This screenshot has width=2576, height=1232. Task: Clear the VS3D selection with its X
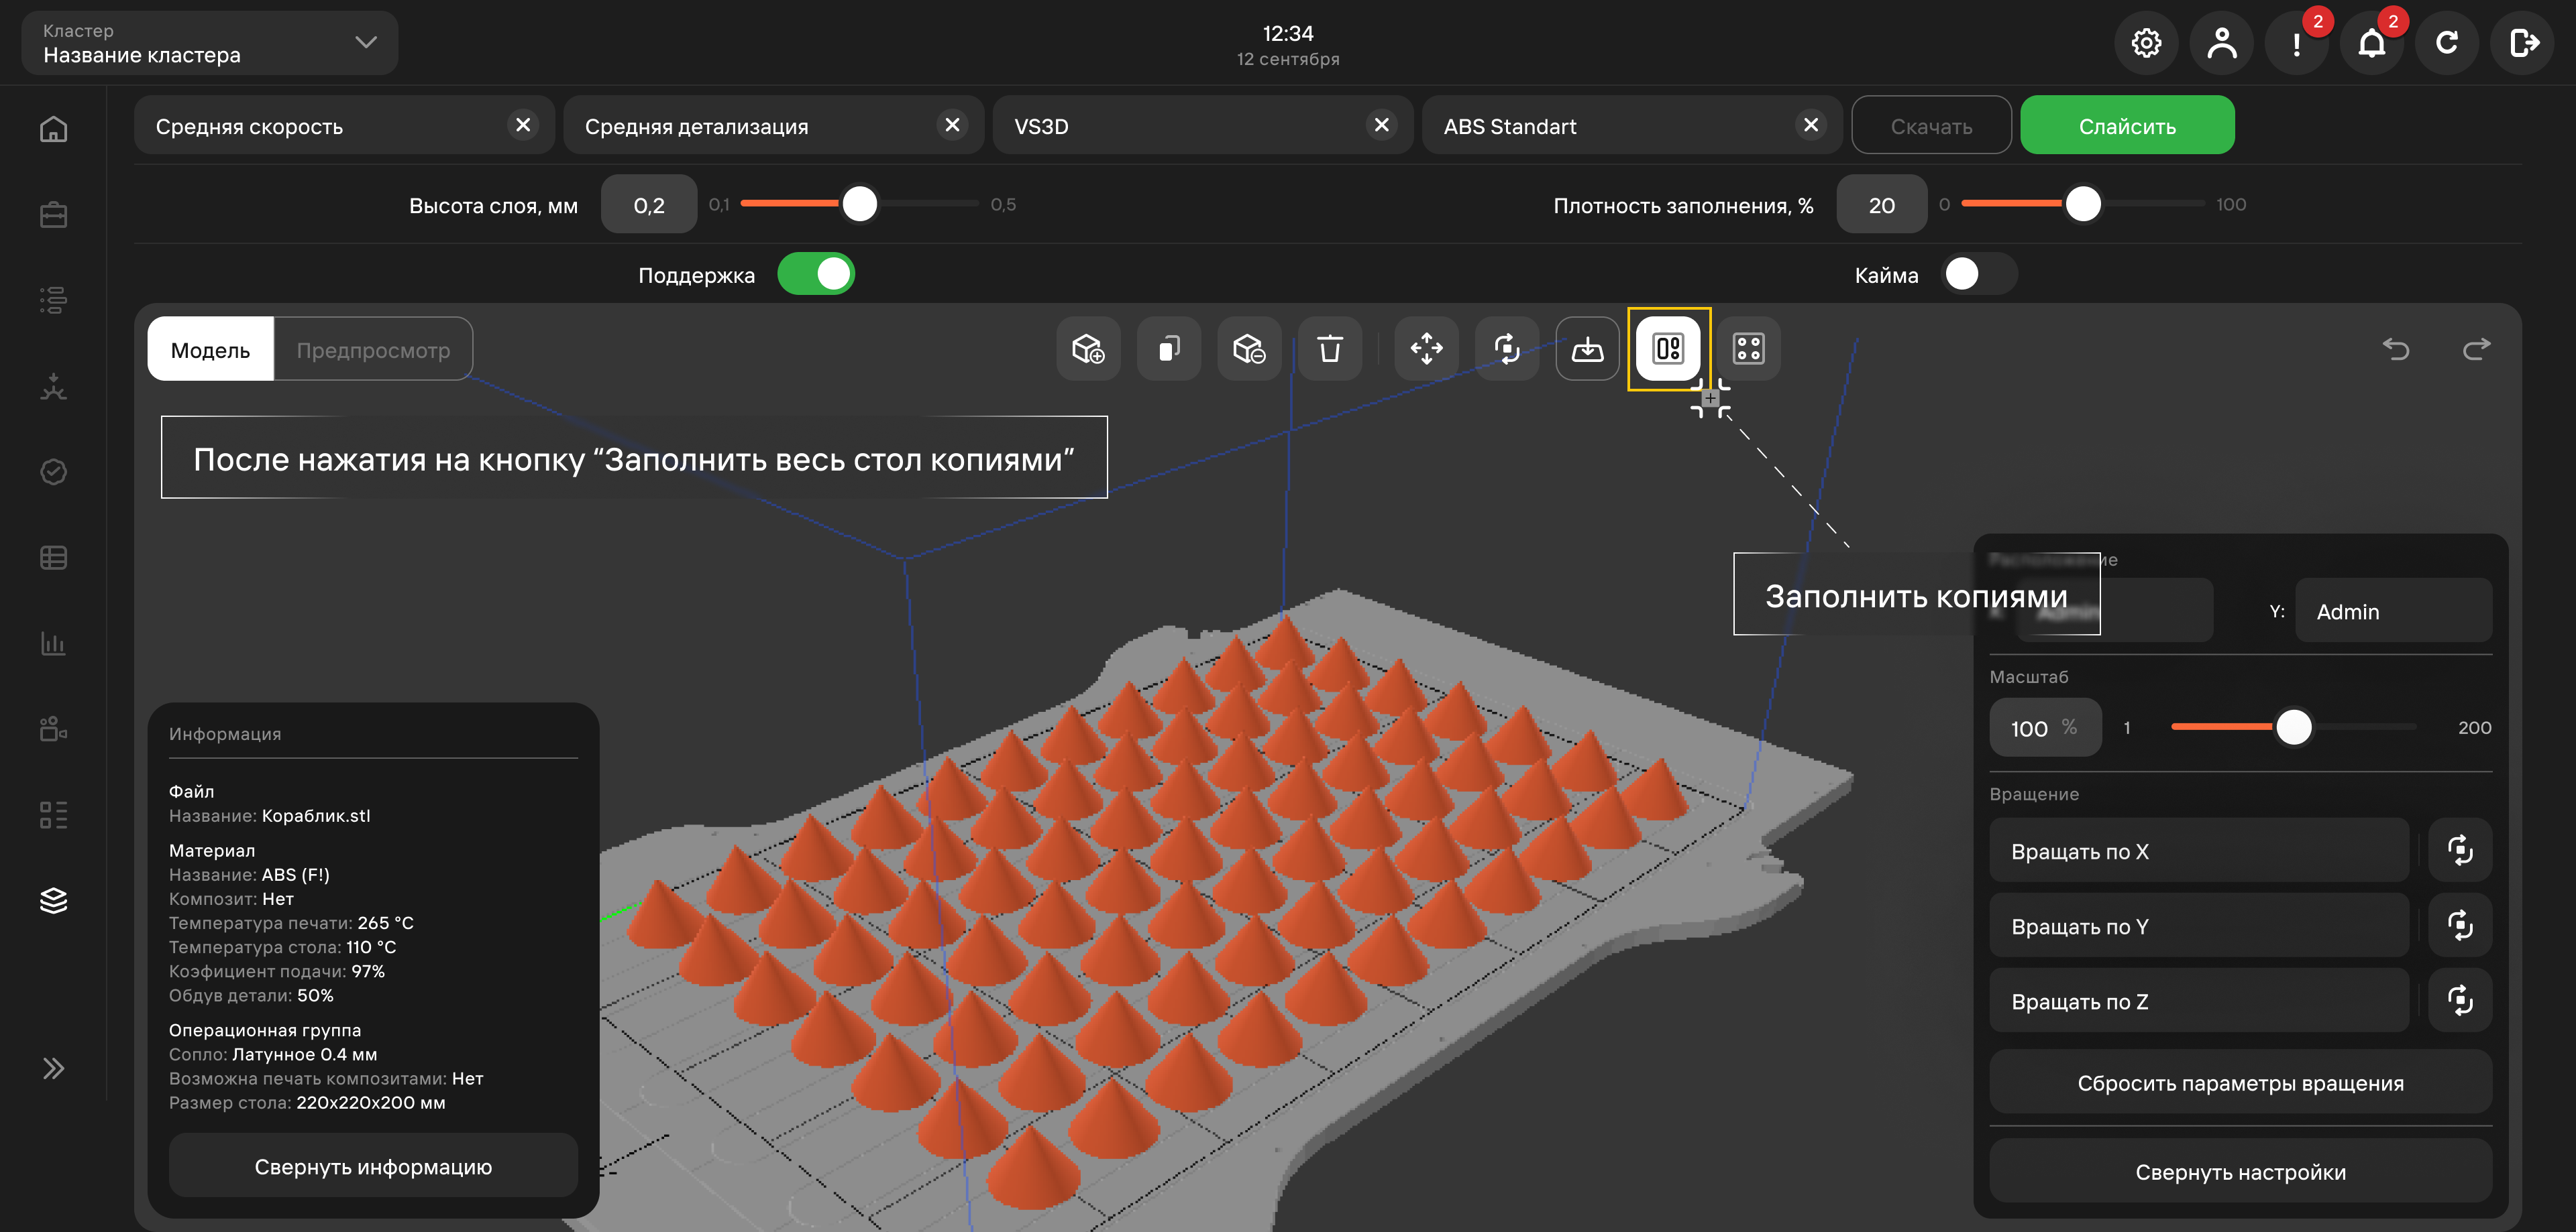click(1381, 125)
